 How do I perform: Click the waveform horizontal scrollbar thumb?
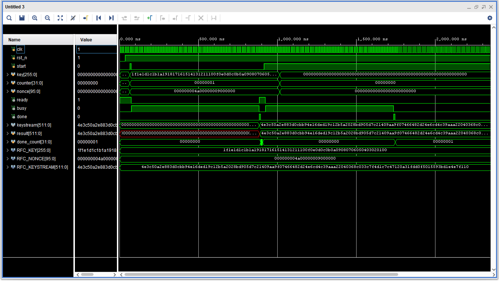click(x=261, y=274)
